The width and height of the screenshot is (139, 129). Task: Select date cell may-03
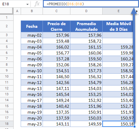tap(32, 41)
